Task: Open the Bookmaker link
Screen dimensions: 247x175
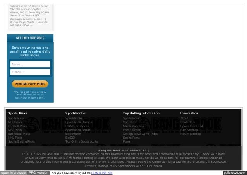Action: [x=73, y=134]
